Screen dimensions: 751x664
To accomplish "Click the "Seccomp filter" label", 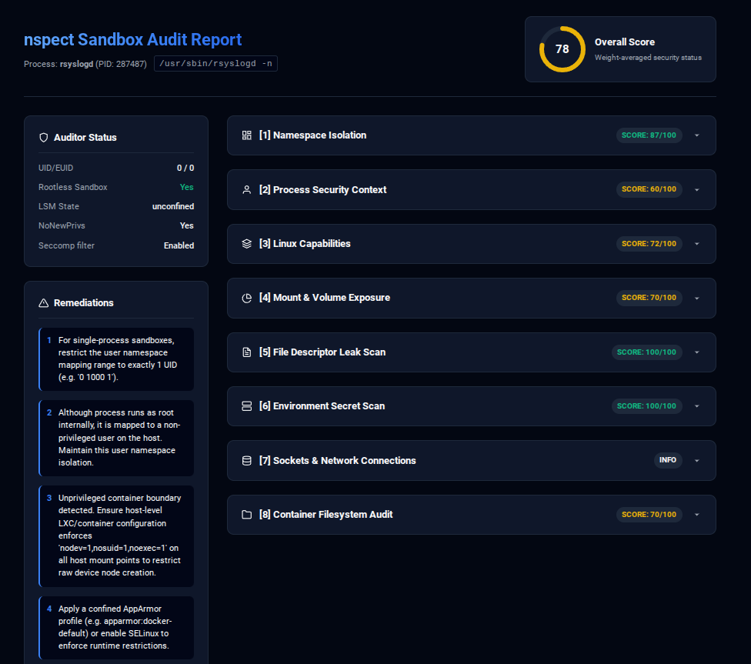I will 67,245.
